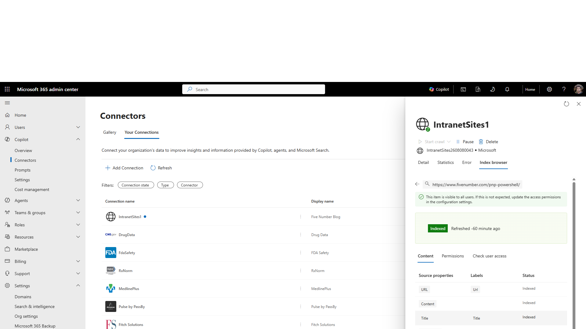586x329 pixels.
Task: Open Cost management in navigation
Action: (32, 189)
